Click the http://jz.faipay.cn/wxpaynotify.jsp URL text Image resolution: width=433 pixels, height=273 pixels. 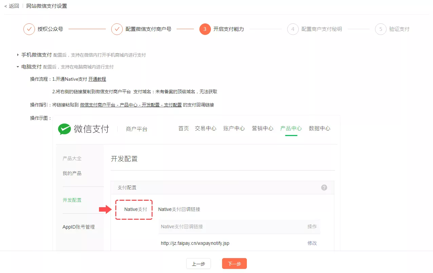click(195, 243)
